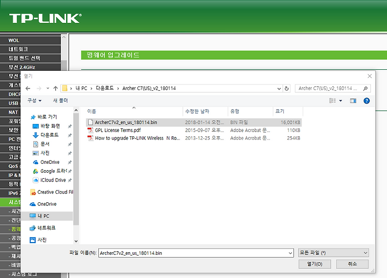Expand the file name history dropdown
Viewport: 387px width, 278px height.
point(290,253)
